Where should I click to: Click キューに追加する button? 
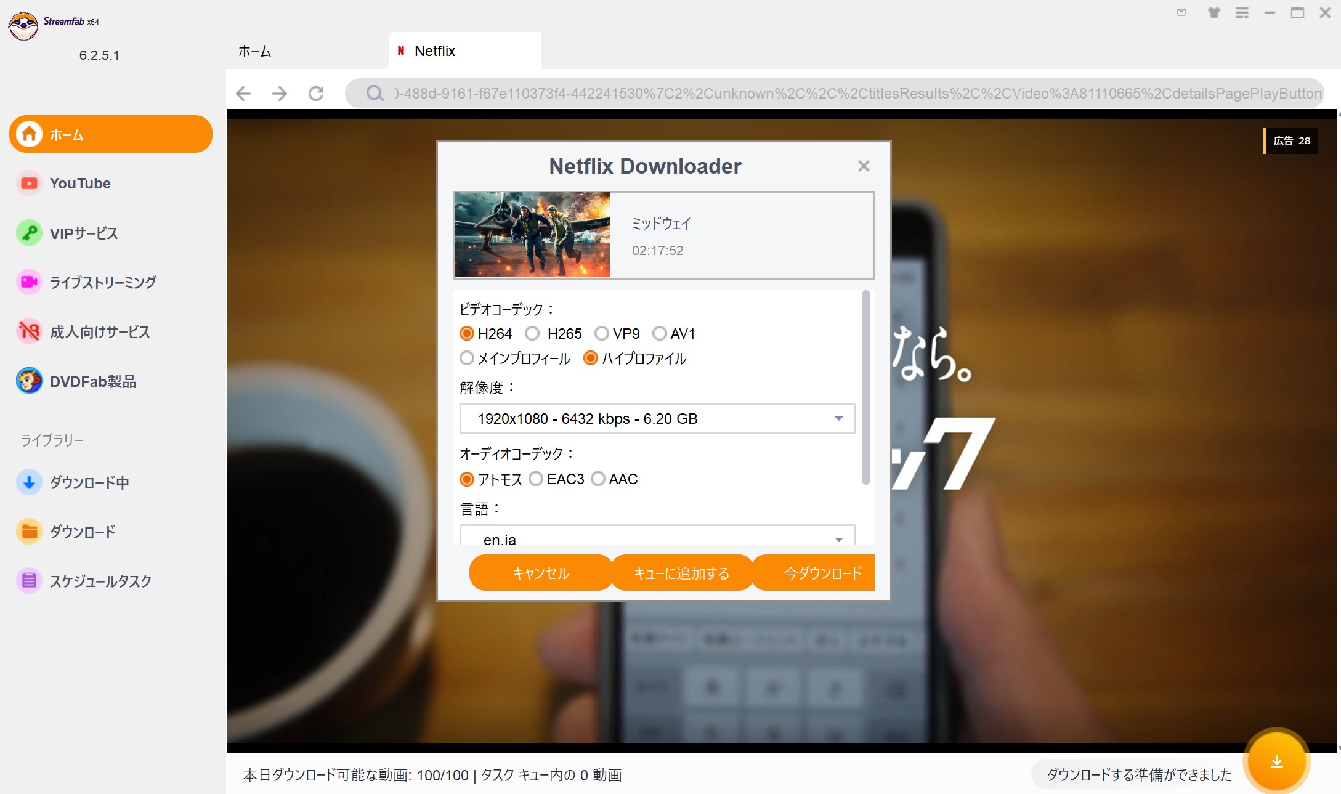coord(682,573)
